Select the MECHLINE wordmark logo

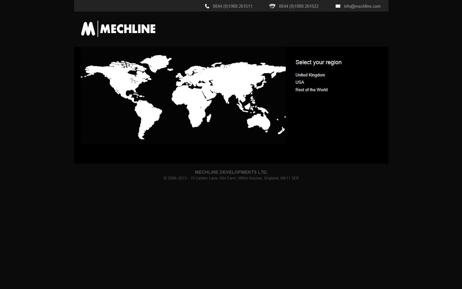128,29
